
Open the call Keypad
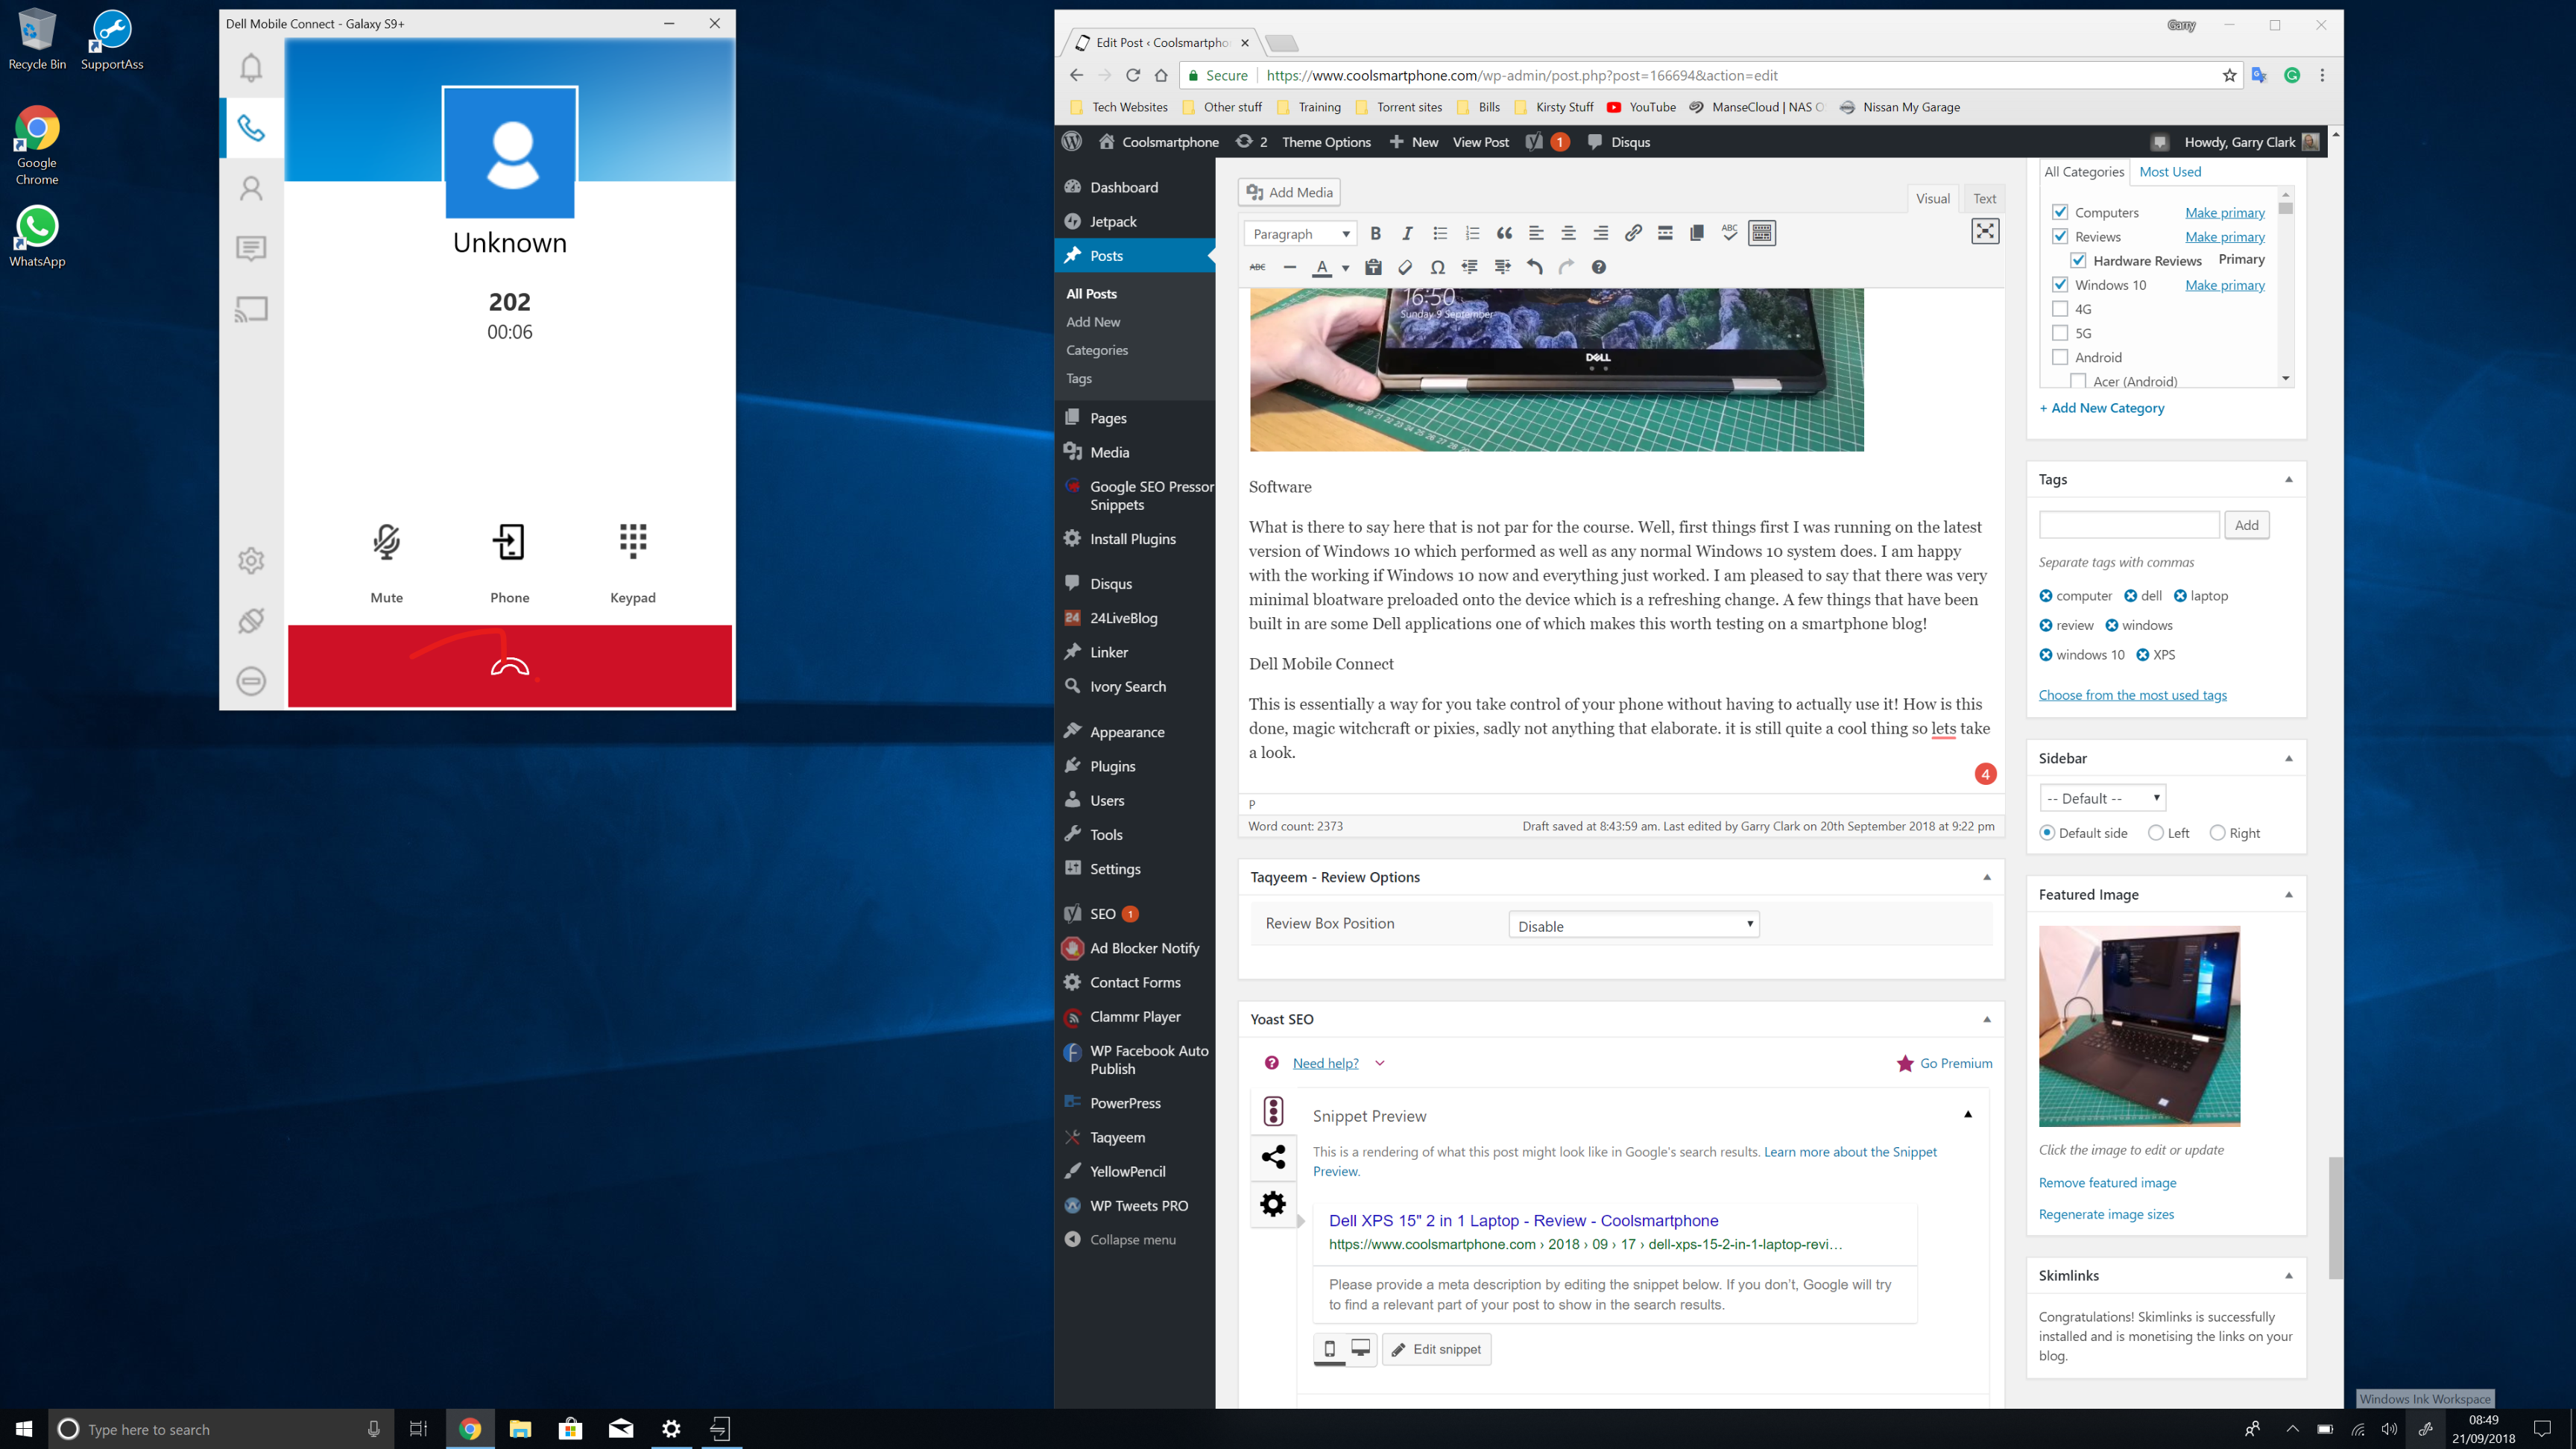633,563
